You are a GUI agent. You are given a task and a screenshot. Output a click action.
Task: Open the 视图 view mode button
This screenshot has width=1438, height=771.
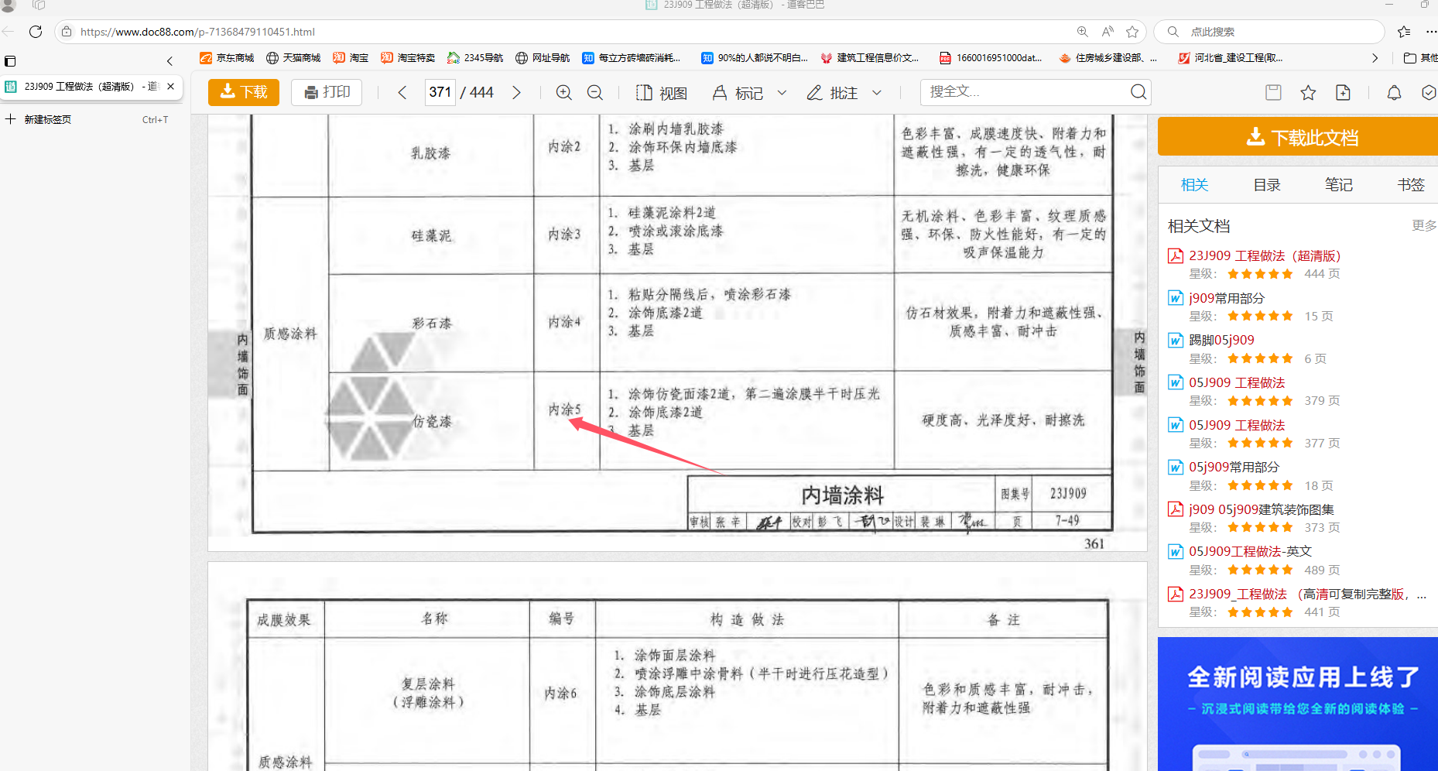[662, 93]
